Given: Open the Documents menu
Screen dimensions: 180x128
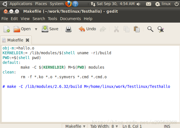Looking at the screenshot, I should (70, 19).
